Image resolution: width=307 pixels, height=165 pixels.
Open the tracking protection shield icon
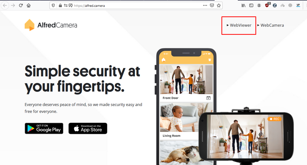tap(53, 5)
